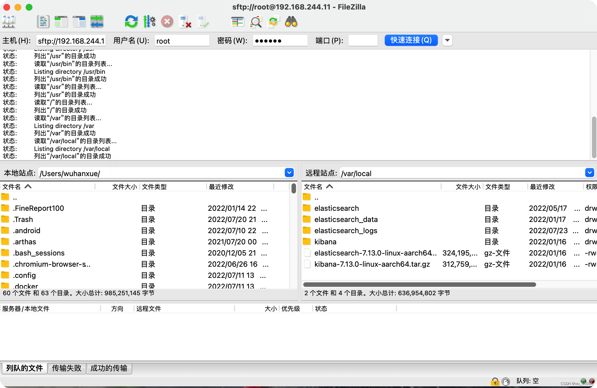Screen dimensions: 597x388
Task: Open the Site Manager icon
Action: pyautogui.click(x=9, y=22)
